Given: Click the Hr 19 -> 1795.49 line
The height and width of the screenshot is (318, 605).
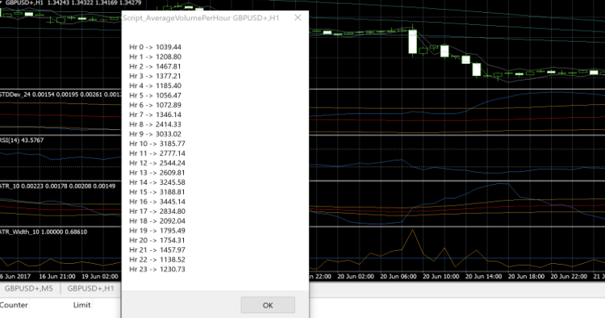Looking at the screenshot, I should coord(157,230).
